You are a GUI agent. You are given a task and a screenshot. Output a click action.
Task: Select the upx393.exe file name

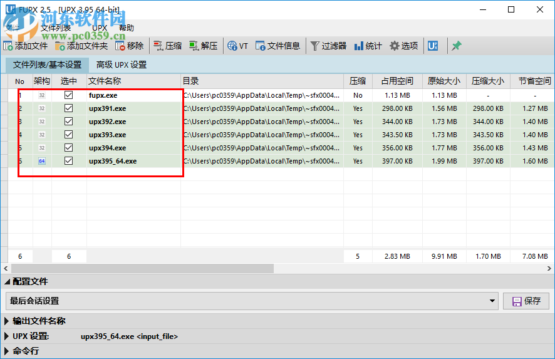pos(107,135)
